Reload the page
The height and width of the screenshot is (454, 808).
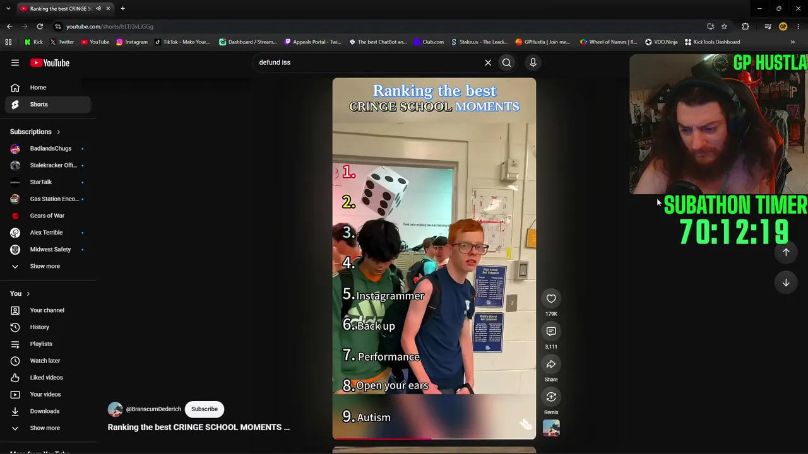[x=40, y=26]
